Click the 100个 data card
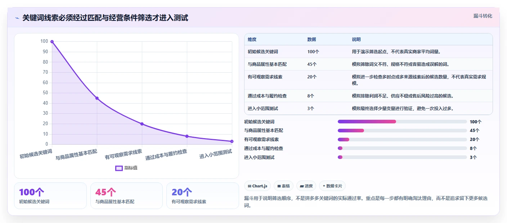Screen dimensions: 507x223 [x=50, y=196]
